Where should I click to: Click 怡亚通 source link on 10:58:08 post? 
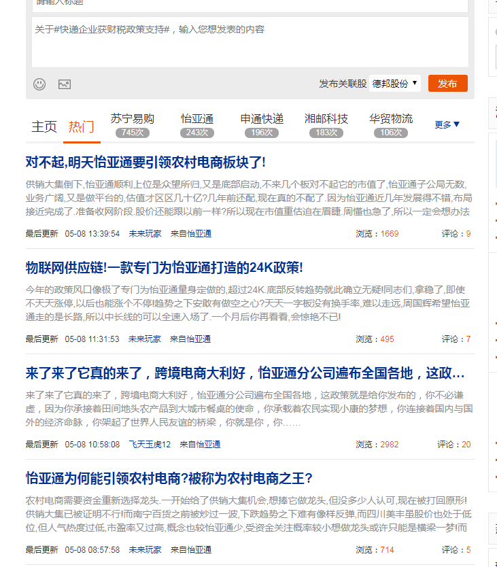click(x=208, y=445)
